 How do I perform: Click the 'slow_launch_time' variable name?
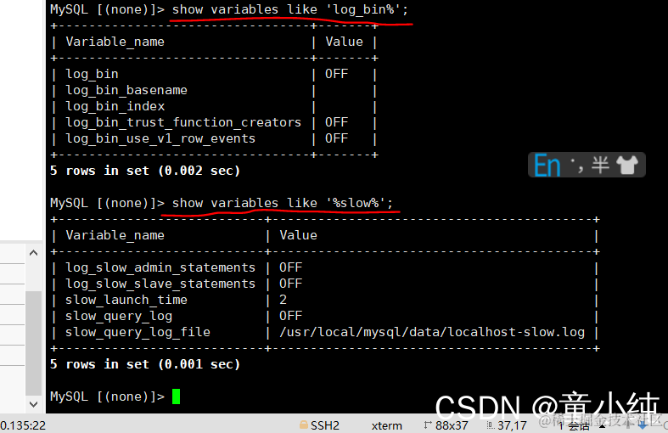click(126, 300)
